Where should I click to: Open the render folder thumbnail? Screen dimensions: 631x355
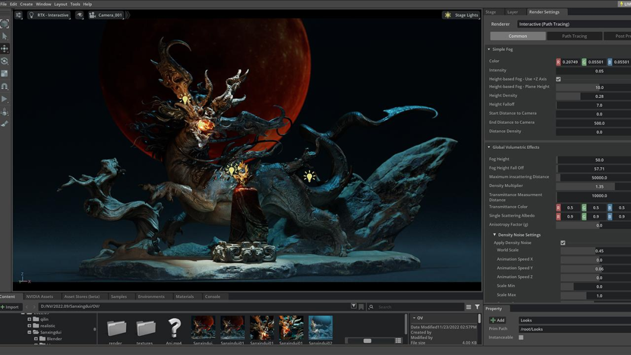pyautogui.click(x=116, y=330)
